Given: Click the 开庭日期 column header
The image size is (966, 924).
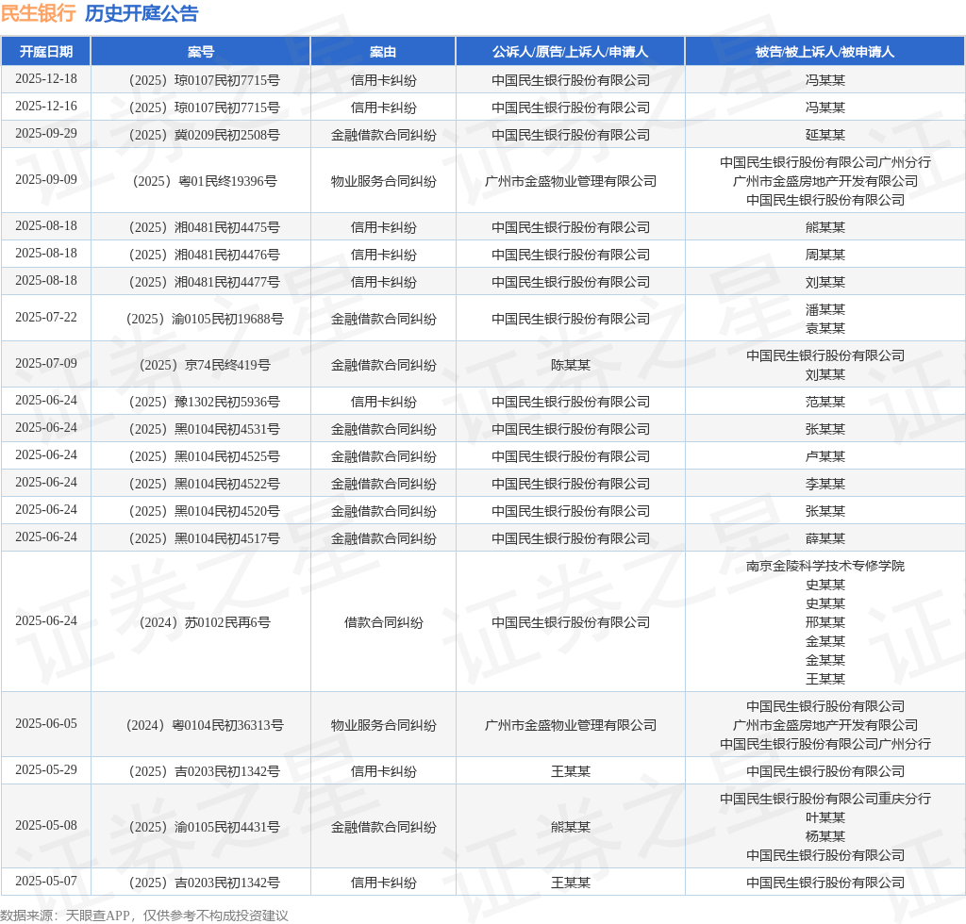Looking at the screenshot, I should [x=46, y=52].
